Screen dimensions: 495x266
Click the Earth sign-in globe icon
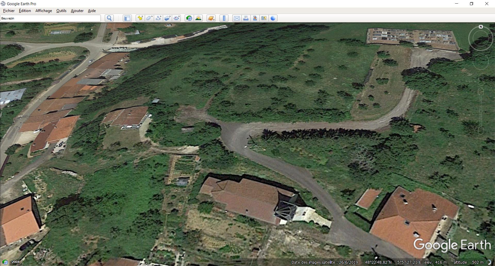coord(273,18)
